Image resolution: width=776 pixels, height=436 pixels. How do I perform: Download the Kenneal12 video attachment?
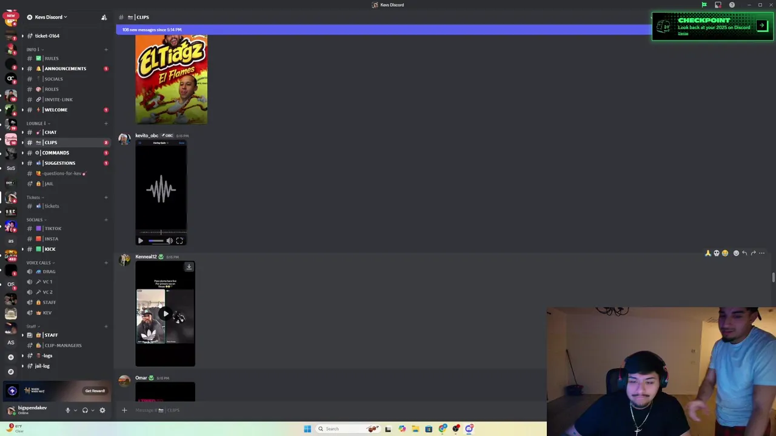(x=189, y=267)
